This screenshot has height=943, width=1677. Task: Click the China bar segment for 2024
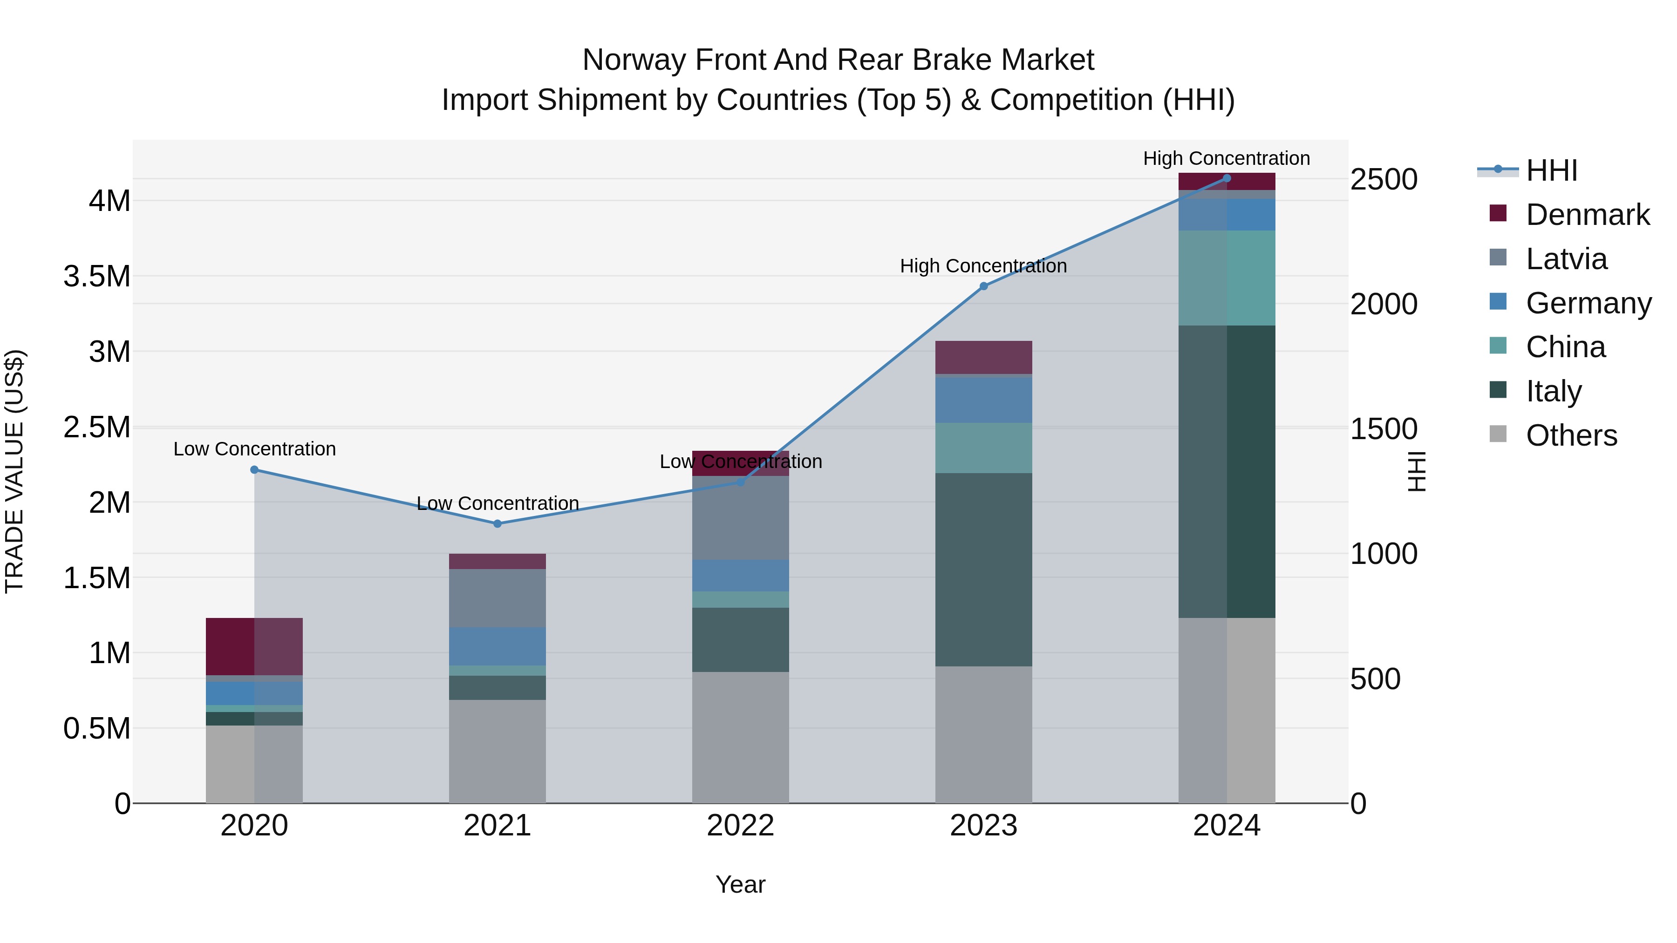(x=1227, y=278)
